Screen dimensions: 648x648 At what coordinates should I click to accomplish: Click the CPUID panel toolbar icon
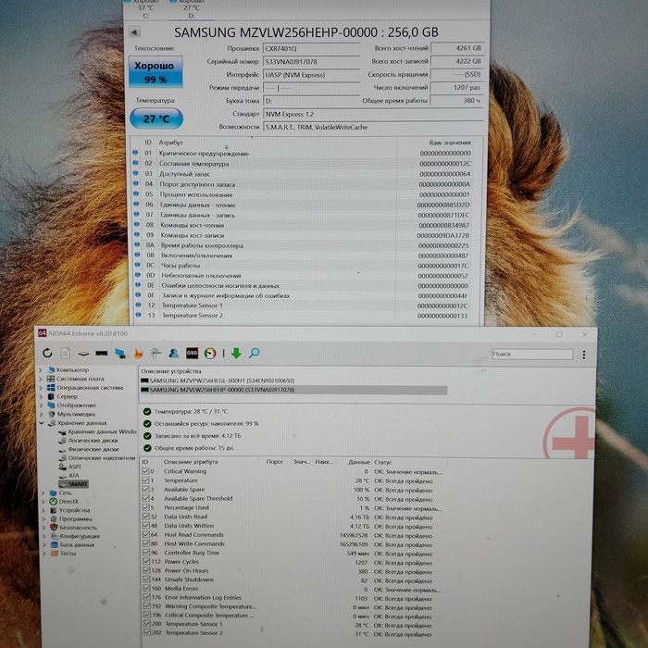[x=156, y=353]
